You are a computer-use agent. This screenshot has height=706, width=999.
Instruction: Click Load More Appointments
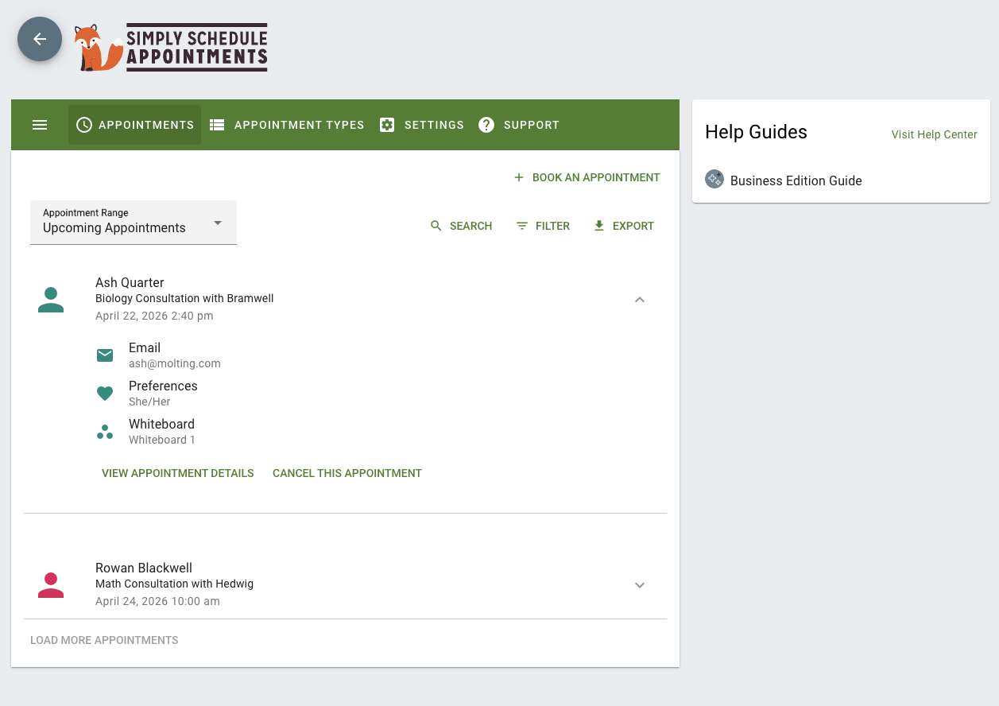pyautogui.click(x=104, y=640)
